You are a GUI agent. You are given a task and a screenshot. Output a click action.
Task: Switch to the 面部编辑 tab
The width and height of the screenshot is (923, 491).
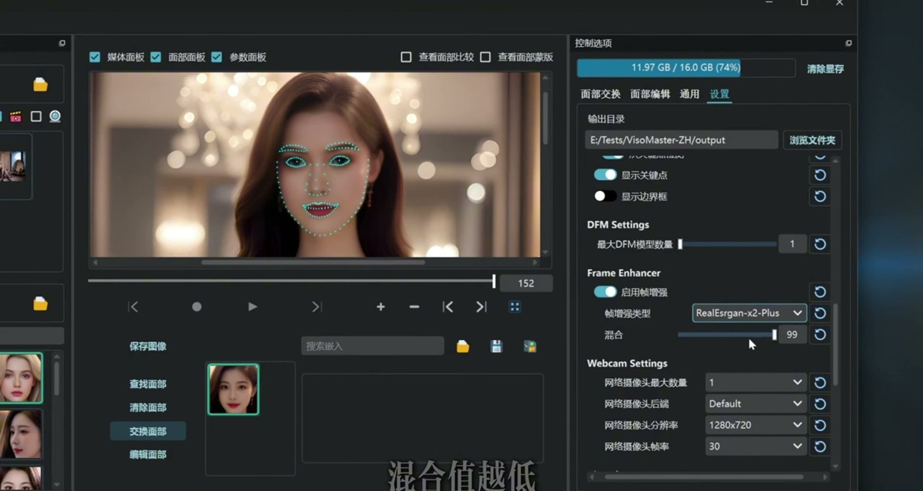(x=650, y=94)
